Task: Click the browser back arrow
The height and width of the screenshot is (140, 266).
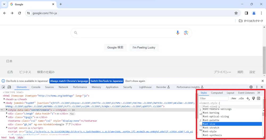Action: [5, 13]
